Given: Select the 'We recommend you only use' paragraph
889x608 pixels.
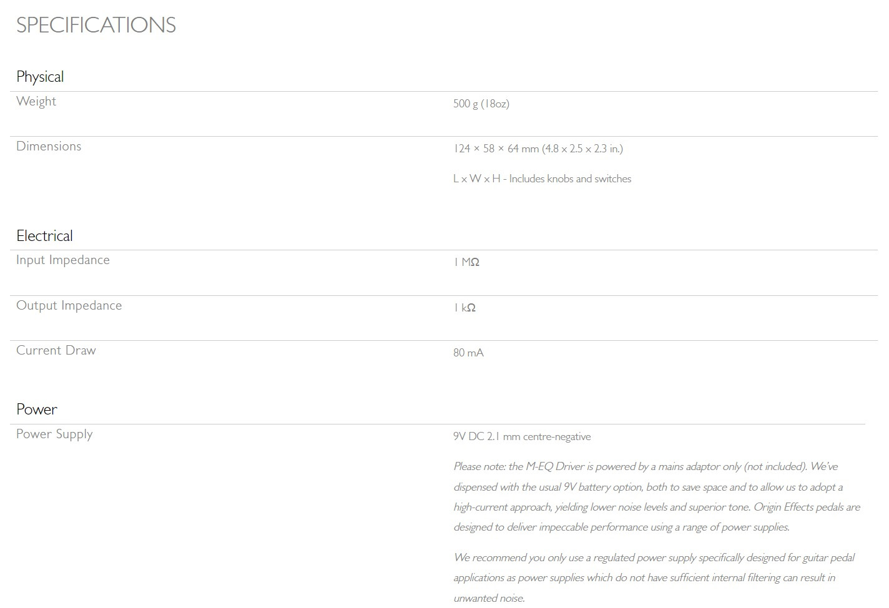Looking at the screenshot, I should pos(654,577).
